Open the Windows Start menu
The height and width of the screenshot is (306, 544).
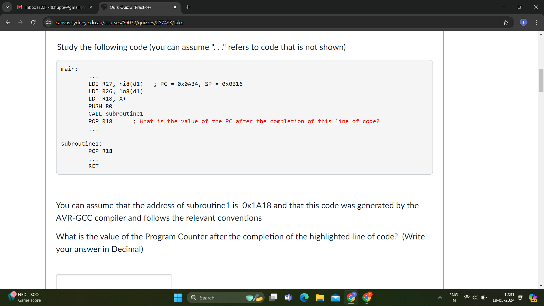click(177, 297)
